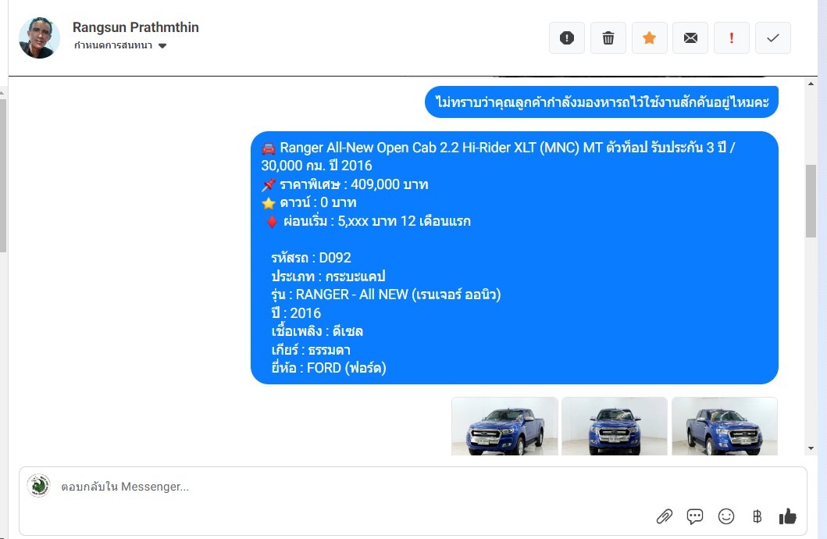Flag conversation with the red exclamation icon
This screenshot has height=539, width=827.
click(732, 38)
